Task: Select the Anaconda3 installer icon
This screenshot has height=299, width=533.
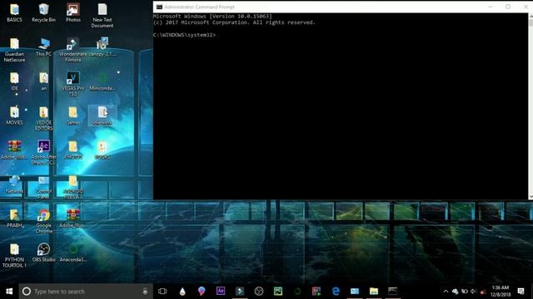Action: tap(72, 252)
